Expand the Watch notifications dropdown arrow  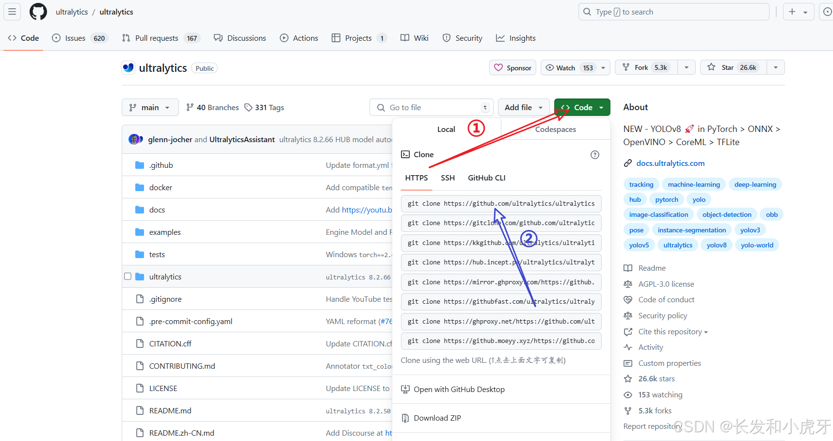pos(603,68)
